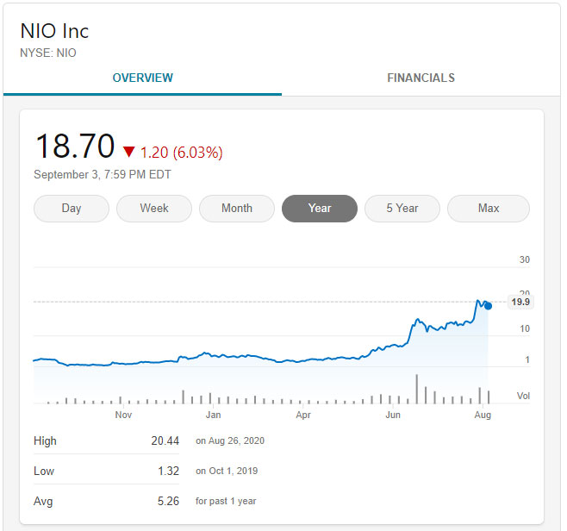Show the Max history range

click(489, 209)
